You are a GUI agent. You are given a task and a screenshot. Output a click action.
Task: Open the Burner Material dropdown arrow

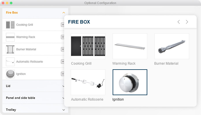[62, 49]
